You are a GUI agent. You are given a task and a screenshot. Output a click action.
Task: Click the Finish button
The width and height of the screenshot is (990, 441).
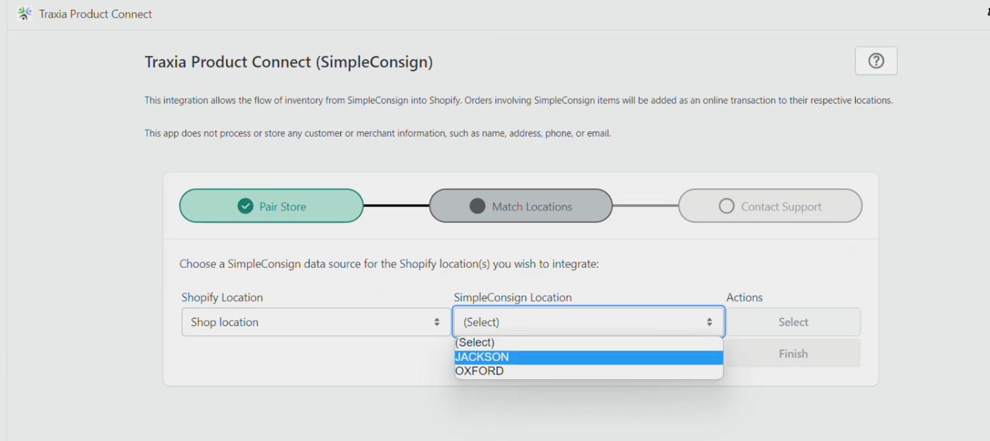click(793, 354)
